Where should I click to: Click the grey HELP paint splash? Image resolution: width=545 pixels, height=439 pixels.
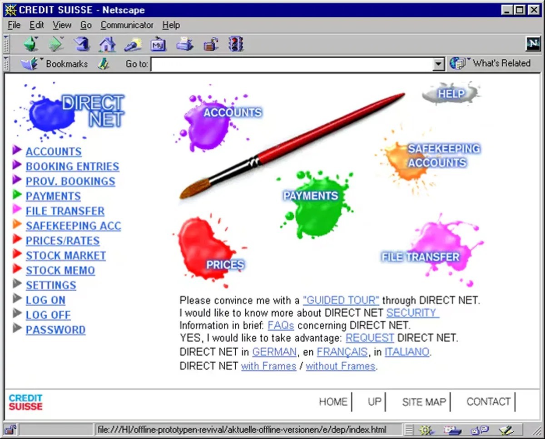[x=451, y=94]
